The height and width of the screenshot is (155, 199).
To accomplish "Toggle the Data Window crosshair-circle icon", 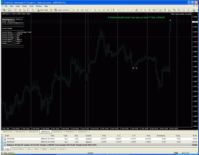I will tap(20, 10).
